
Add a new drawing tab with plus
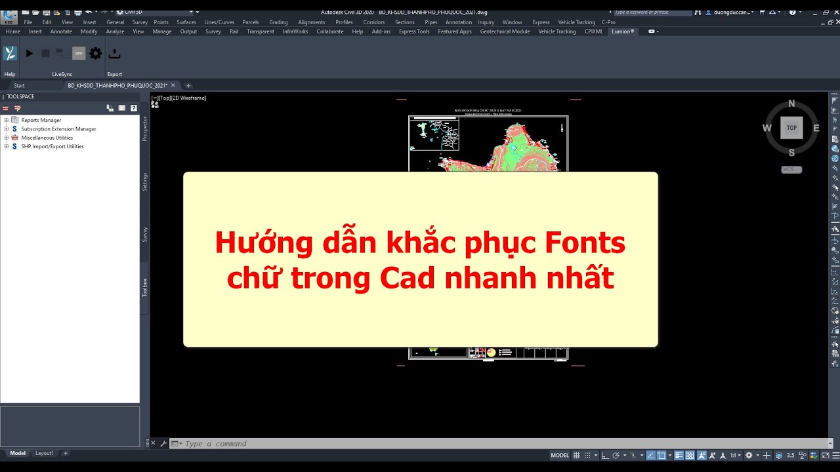pos(188,86)
